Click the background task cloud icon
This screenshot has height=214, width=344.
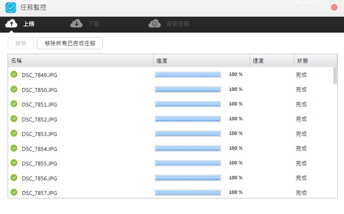(x=154, y=23)
